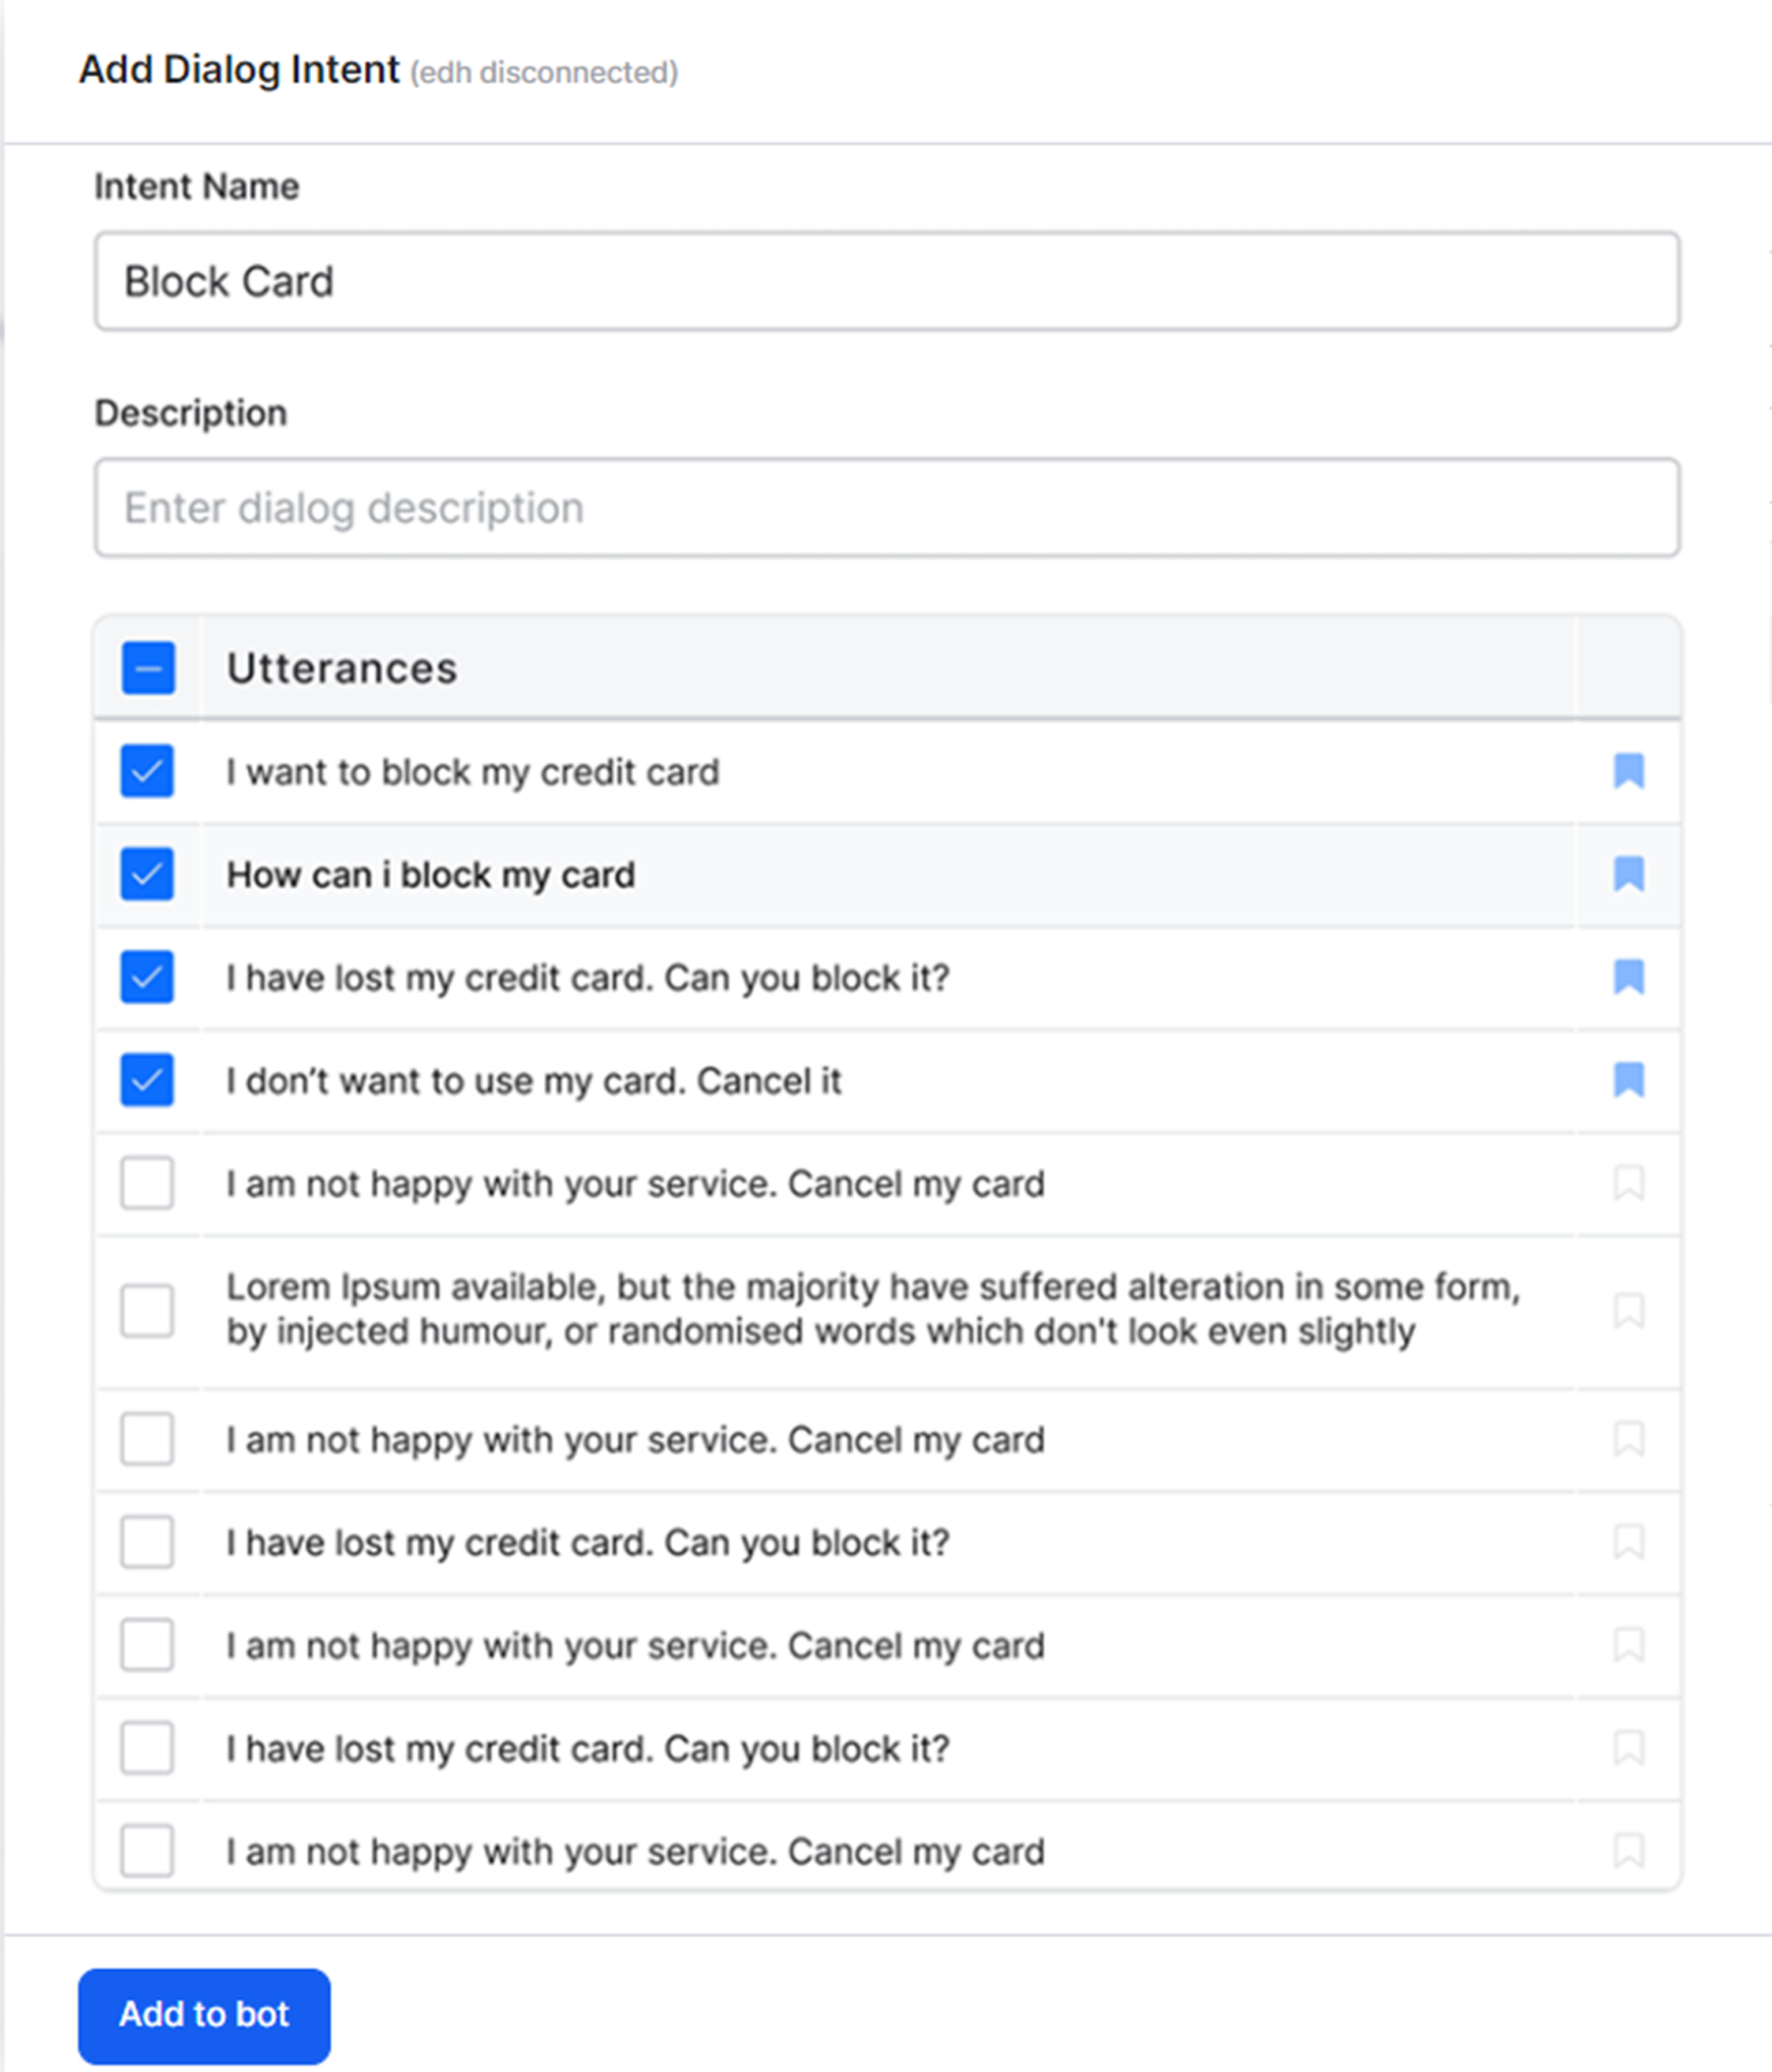The width and height of the screenshot is (1772, 2072).
Task: Check the Lorem Ipsum utterance checkbox
Action: click(x=147, y=1310)
